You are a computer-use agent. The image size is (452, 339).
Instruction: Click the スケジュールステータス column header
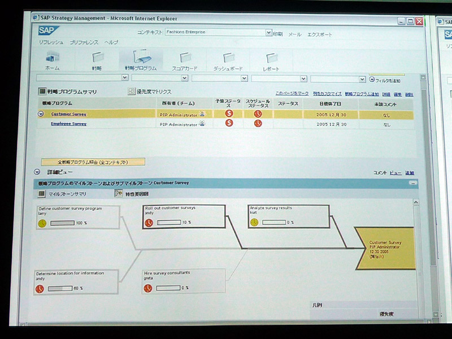(258, 103)
